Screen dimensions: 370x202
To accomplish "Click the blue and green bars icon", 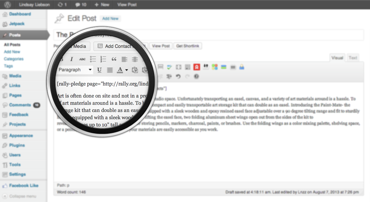I will click(x=224, y=67).
